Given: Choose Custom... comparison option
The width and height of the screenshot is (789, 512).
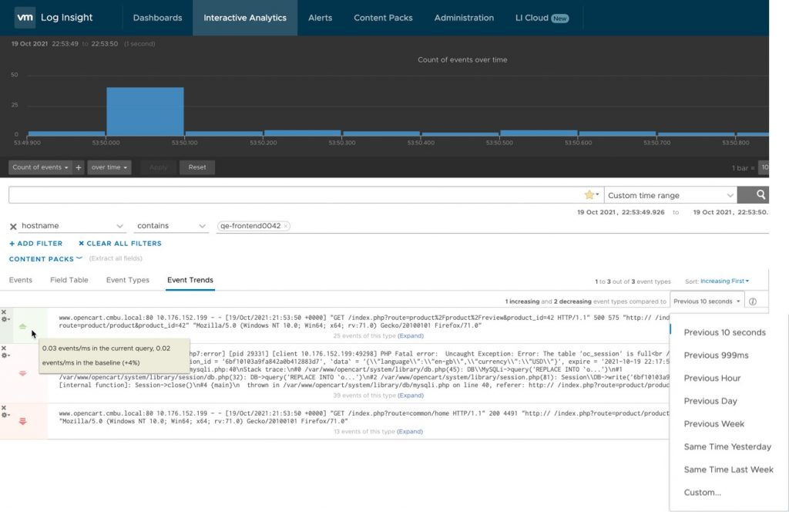Looking at the screenshot, I should pos(703,493).
